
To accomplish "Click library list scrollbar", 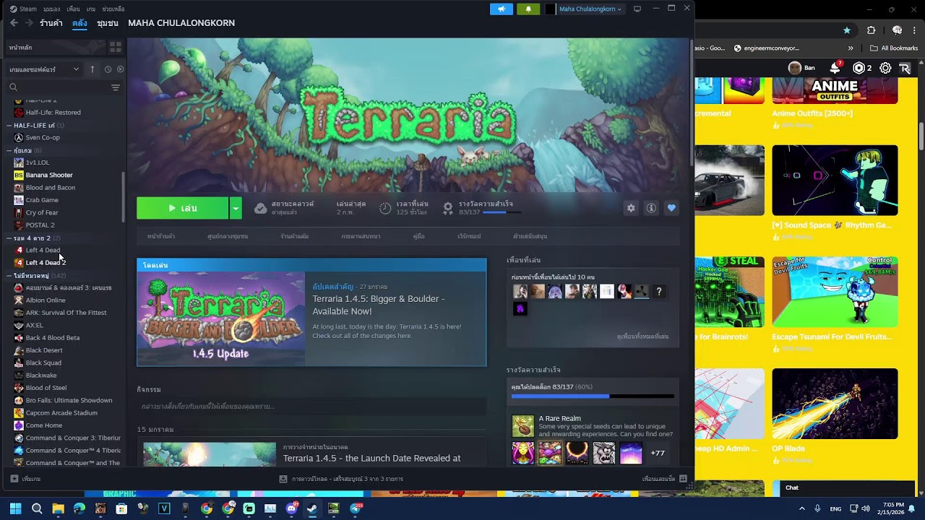I will [124, 196].
